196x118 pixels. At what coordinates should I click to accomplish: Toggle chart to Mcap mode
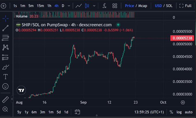tap(143, 6)
